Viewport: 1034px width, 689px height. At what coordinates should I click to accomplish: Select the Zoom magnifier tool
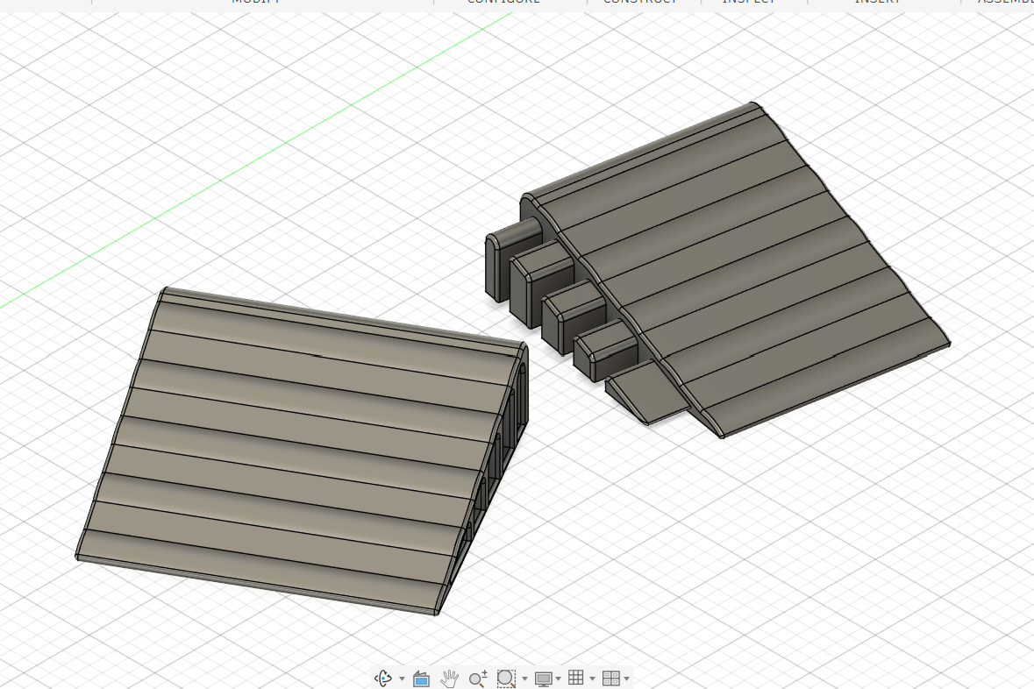pos(478,678)
